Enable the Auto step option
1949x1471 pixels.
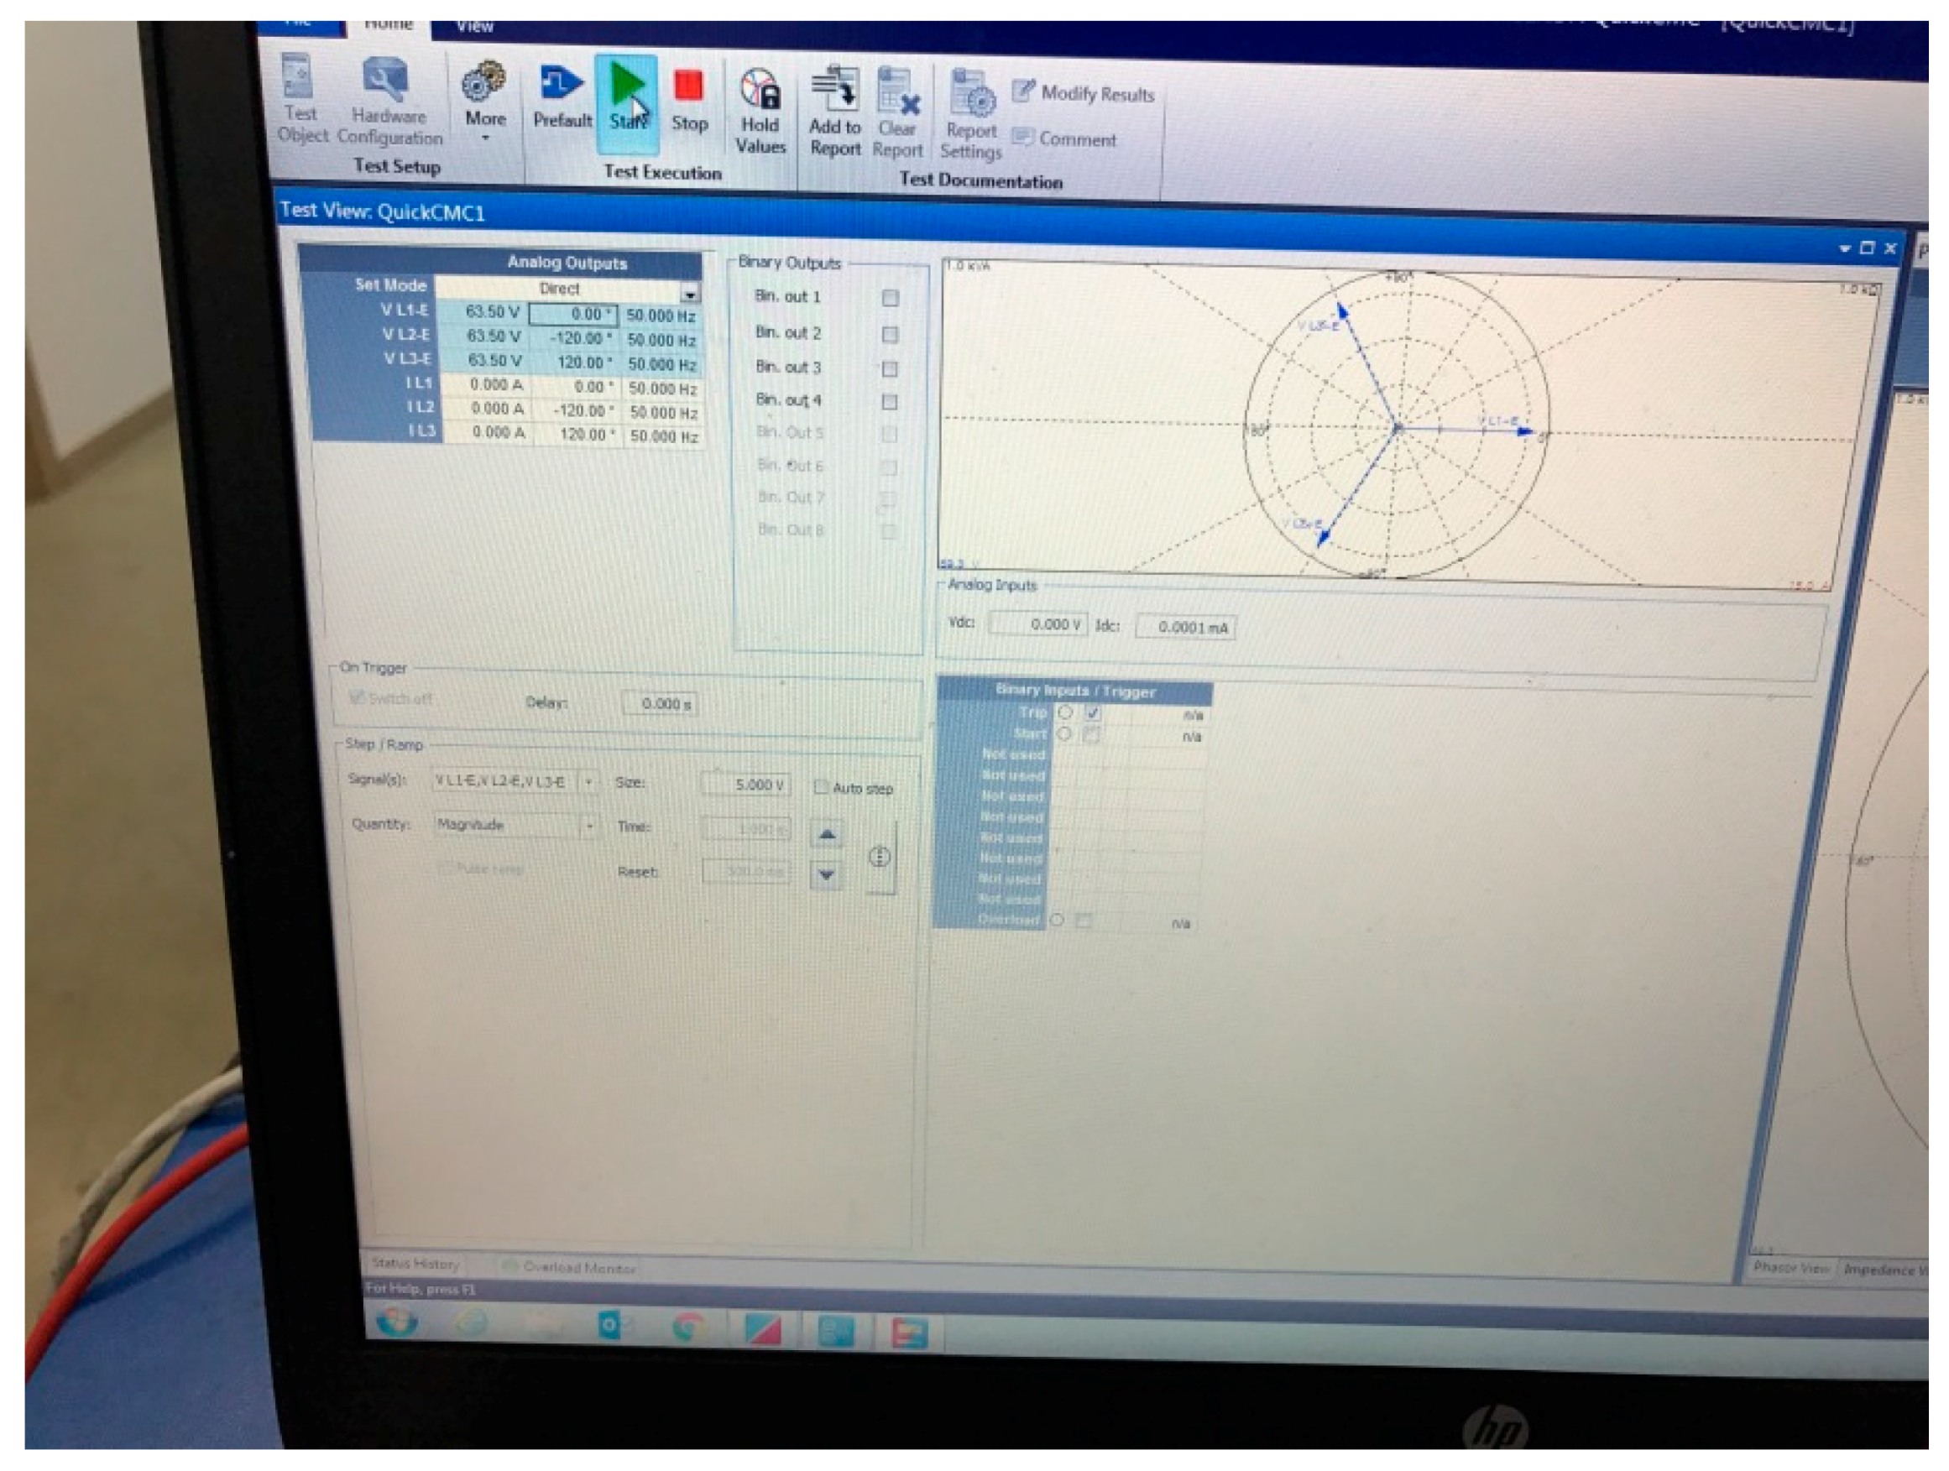(x=822, y=788)
